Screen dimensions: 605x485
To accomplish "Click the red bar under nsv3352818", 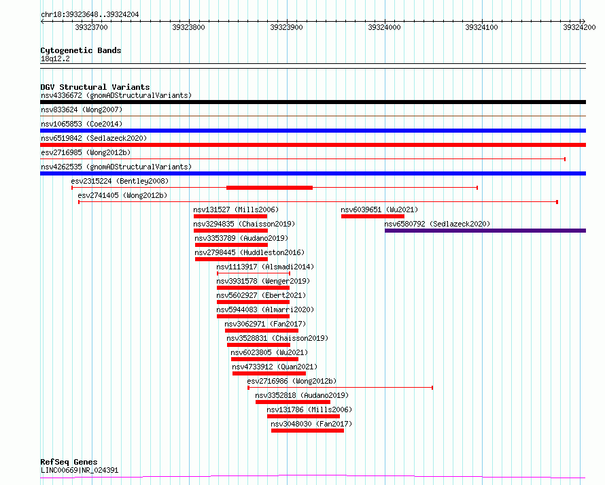I will coord(293,402).
